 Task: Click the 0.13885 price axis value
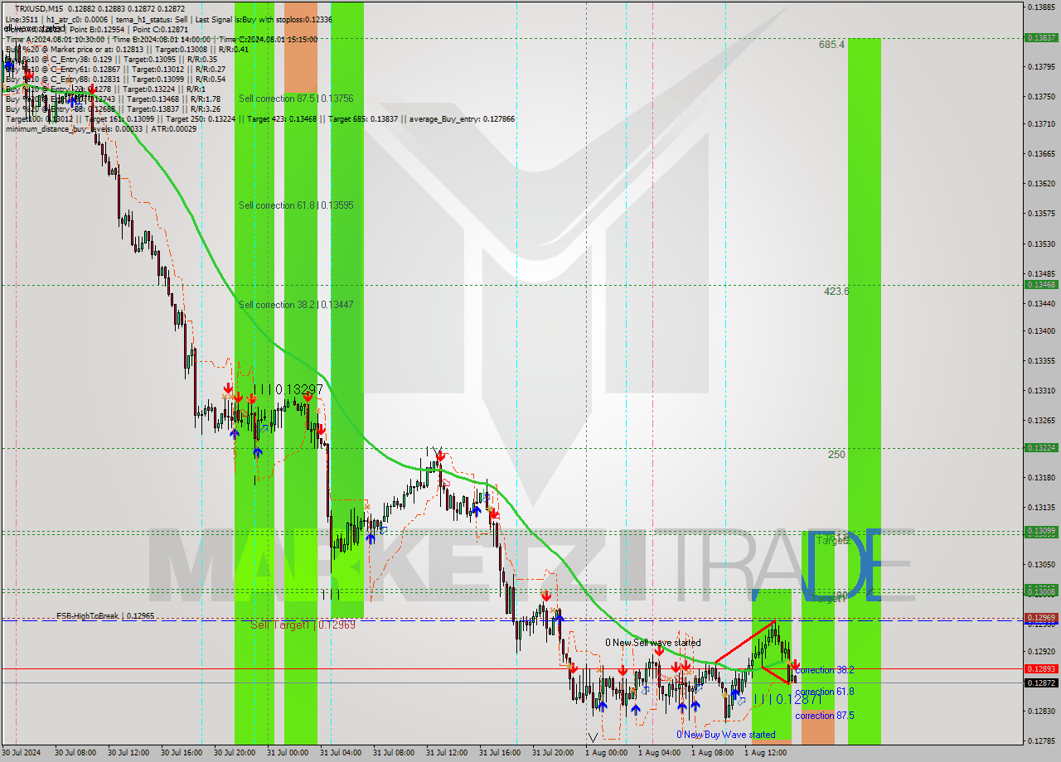point(1041,7)
